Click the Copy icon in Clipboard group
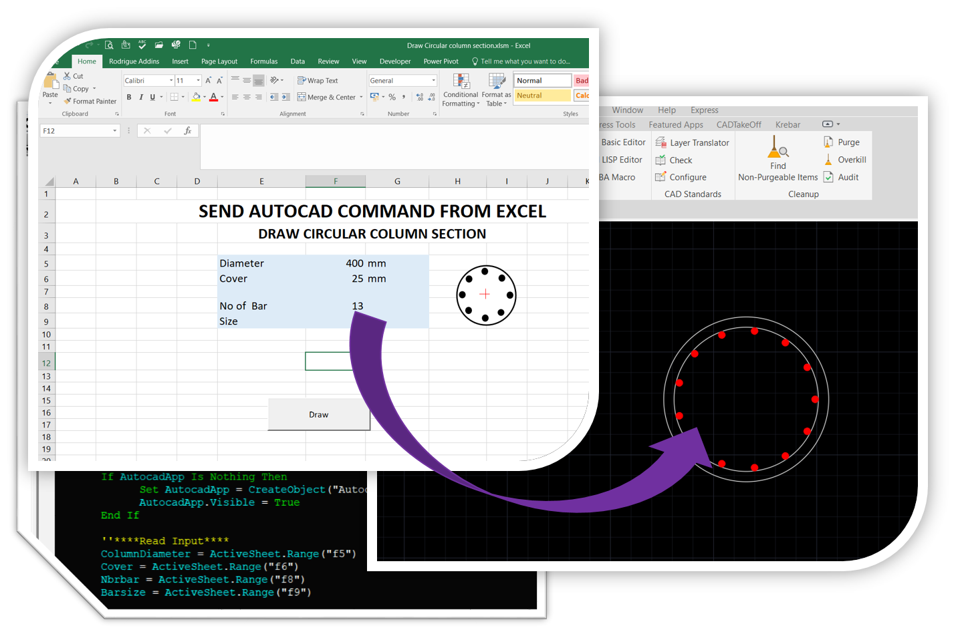The width and height of the screenshot is (956, 630). point(67,88)
